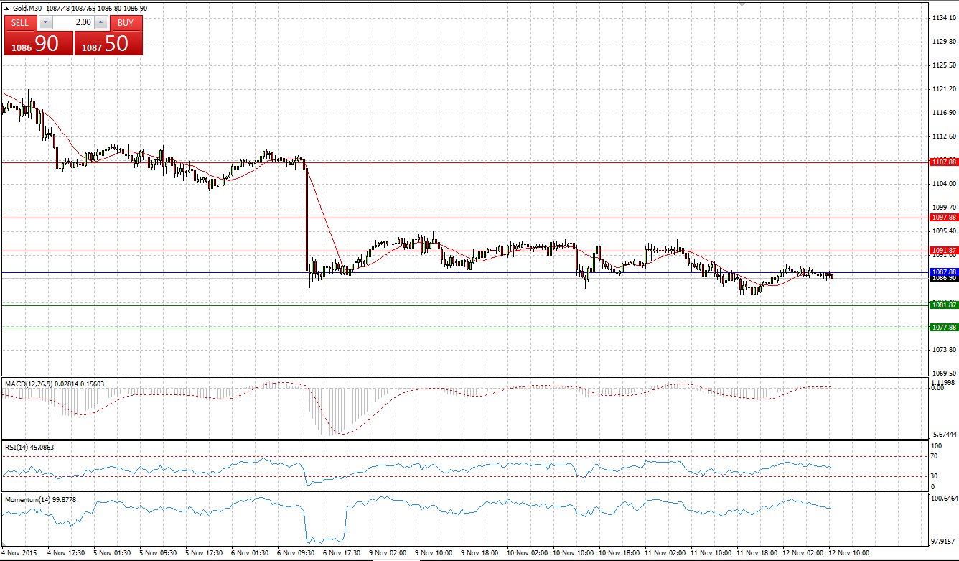Select the red 1091.87 price level label
The height and width of the screenshot is (561, 959).
(x=943, y=251)
